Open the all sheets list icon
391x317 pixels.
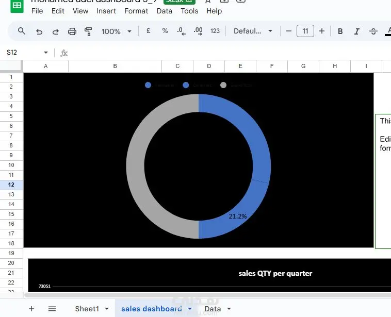click(52, 309)
